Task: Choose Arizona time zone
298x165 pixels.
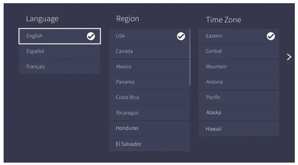Action: coord(239,82)
